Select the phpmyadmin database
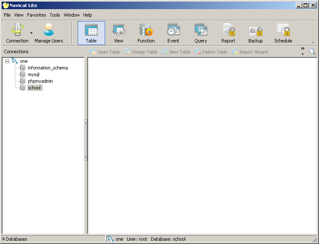Image resolution: width=319 pixels, height=244 pixels. [40, 81]
